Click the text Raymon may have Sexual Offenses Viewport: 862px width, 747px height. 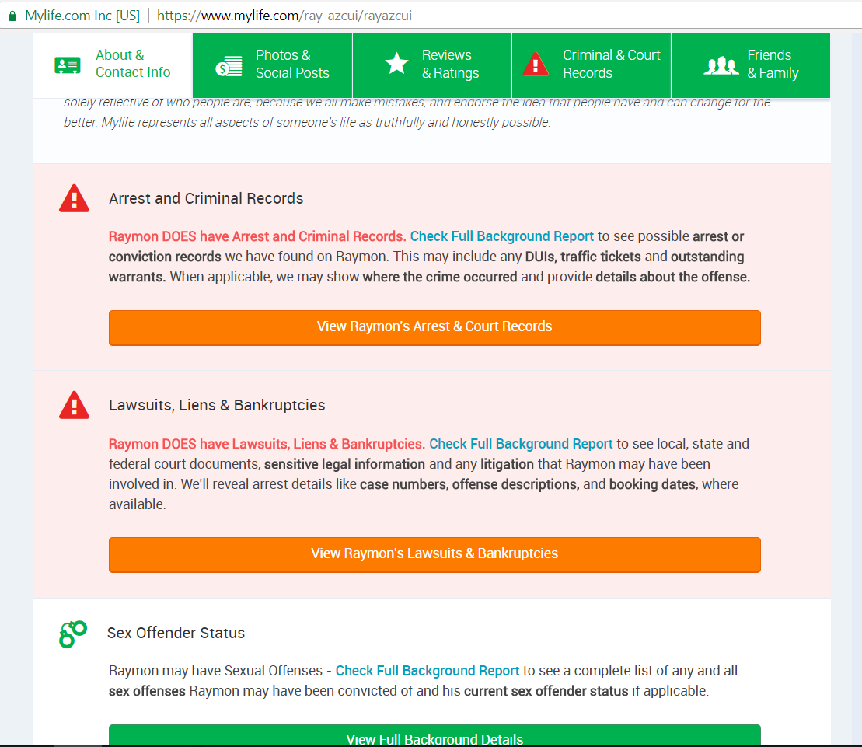tap(215, 671)
